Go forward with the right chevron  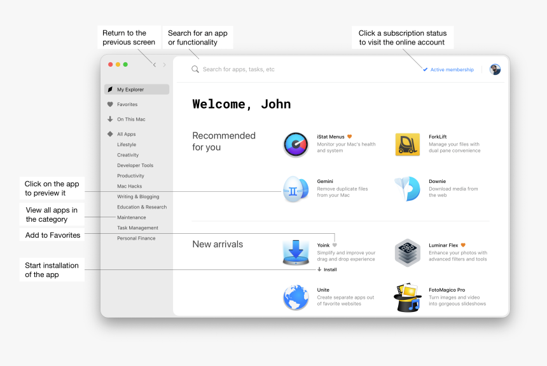(x=164, y=65)
